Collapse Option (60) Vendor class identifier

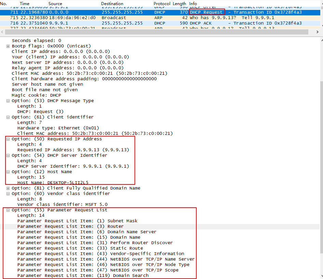[x=8, y=194]
